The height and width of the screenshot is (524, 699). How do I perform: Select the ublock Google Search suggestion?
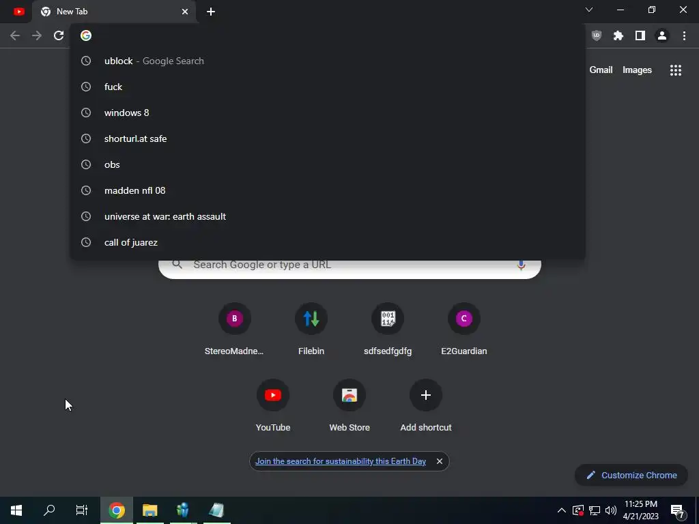tap(327, 61)
